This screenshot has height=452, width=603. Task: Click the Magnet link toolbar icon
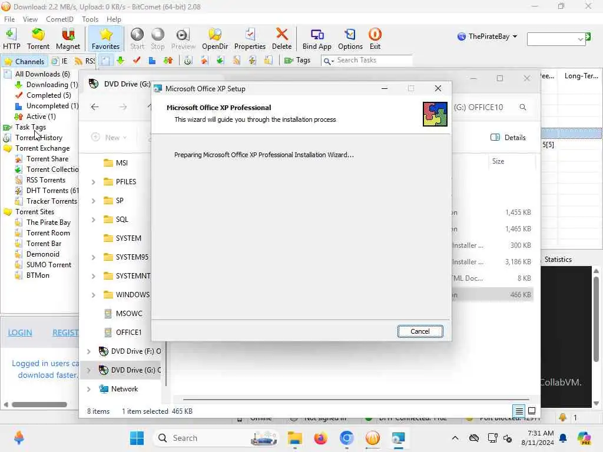coord(68,39)
